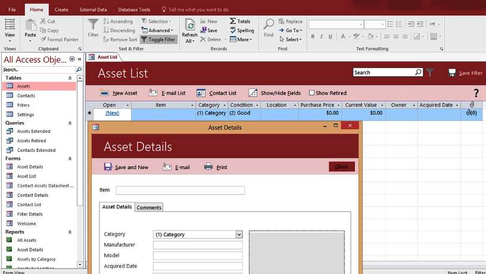
Task: Open the Category dropdown in Asset Details
Action: (x=239, y=235)
